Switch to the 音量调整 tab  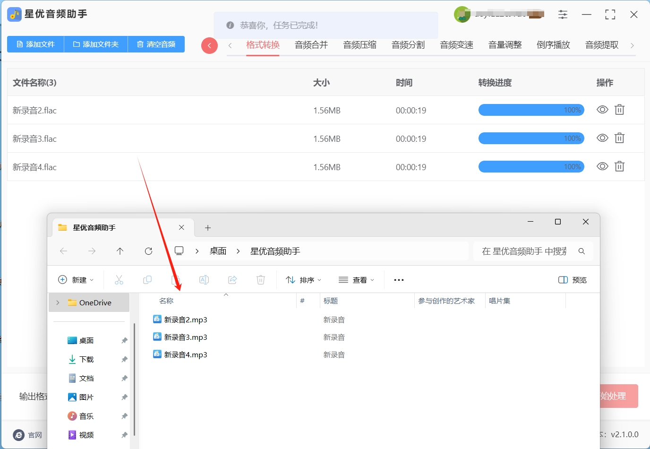(x=505, y=45)
